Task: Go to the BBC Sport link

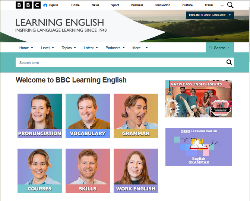Action: click(115, 5)
